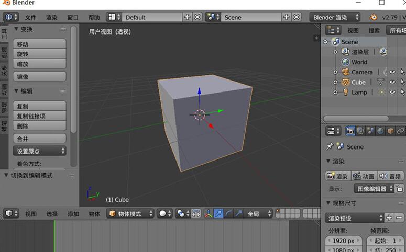406x252 pixels.
Task: Click the Camera icon in the outliner
Action: click(345, 72)
